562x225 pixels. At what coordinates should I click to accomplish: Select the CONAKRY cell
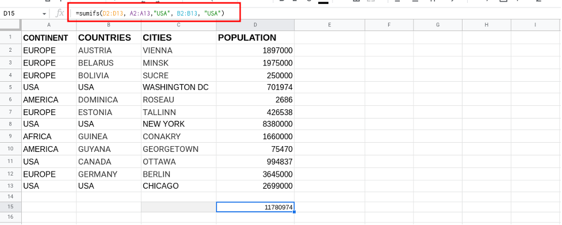178,136
